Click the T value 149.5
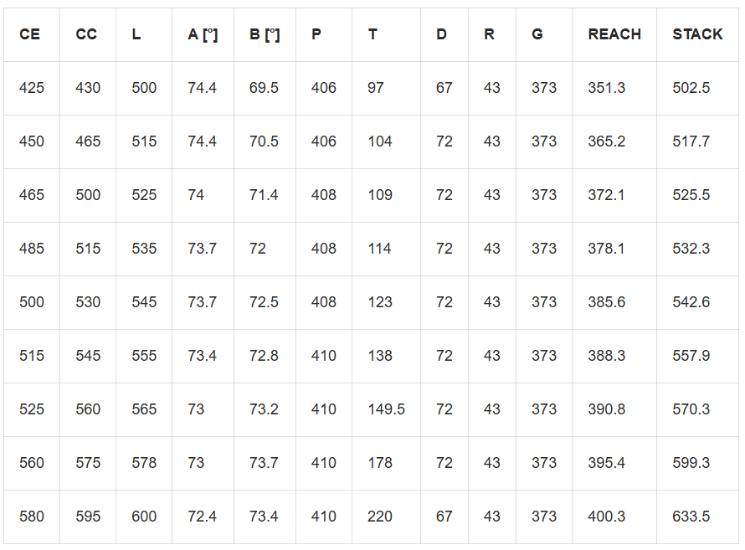745x550 pixels. (386, 409)
